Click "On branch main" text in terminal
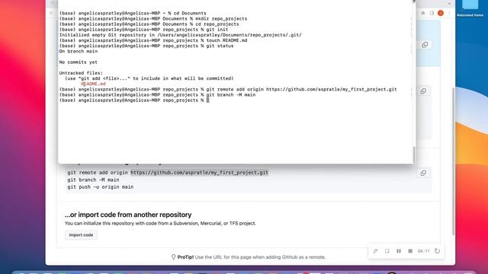The image size is (488, 274). (78, 51)
